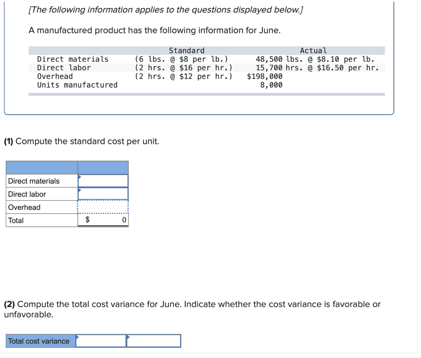
Task: Click the '8,000' units manufactured value
Action: point(271,85)
